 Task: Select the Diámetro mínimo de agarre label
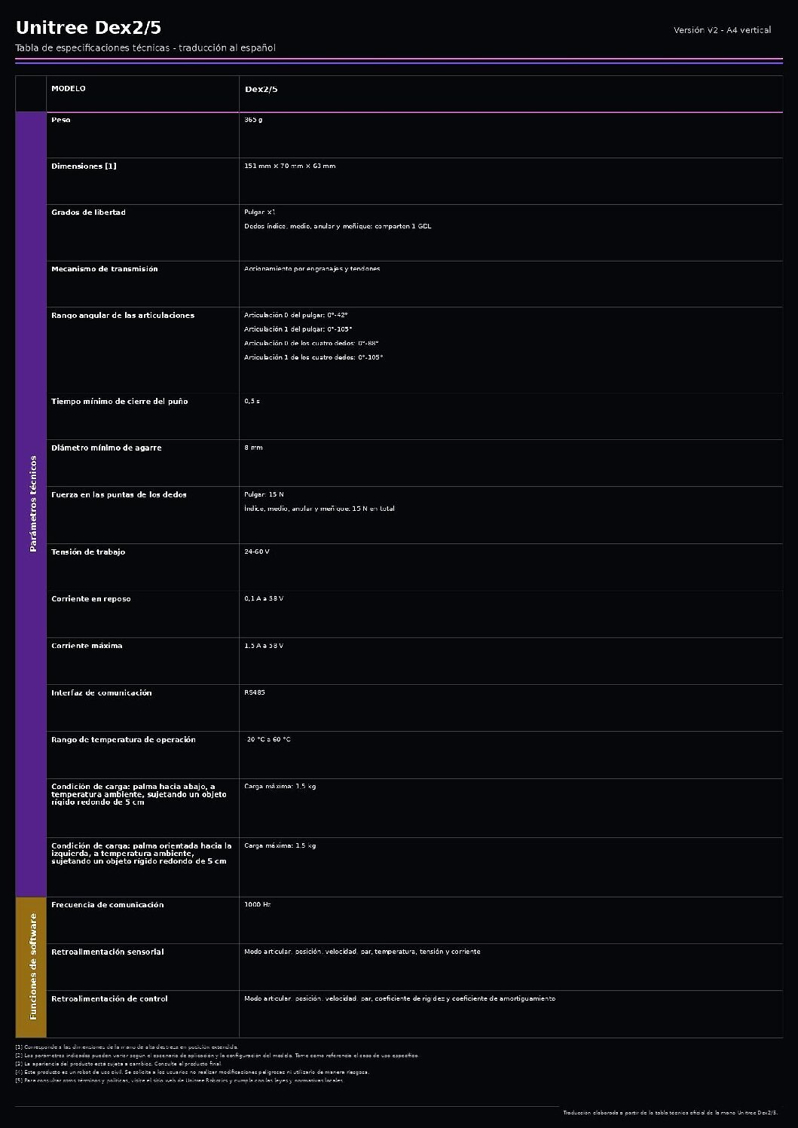(x=106, y=448)
